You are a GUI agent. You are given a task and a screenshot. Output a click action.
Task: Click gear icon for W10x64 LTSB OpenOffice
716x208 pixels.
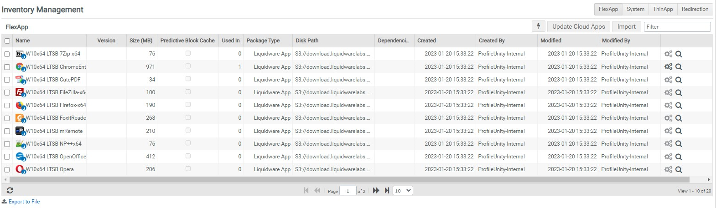coord(668,157)
